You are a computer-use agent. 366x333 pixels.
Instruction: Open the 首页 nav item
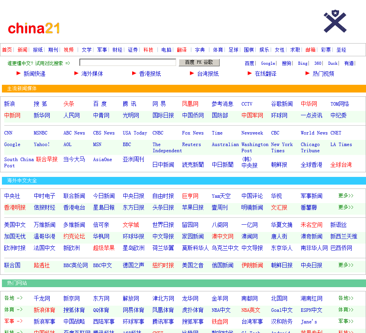click(x=7, y=50)
